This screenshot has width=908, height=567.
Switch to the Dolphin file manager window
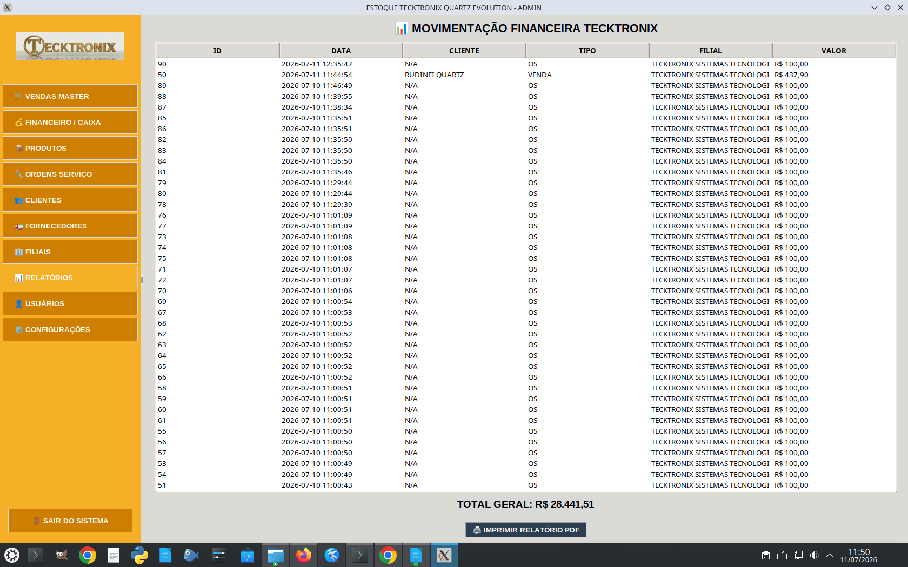[276, 555]
